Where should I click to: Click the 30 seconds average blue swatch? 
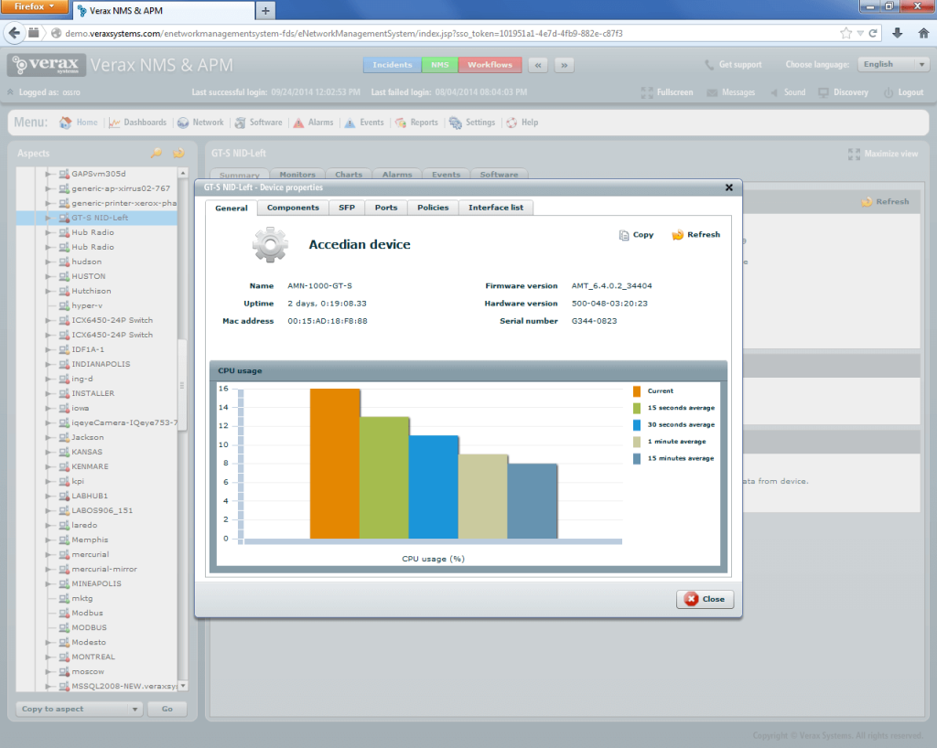point(637,424)
